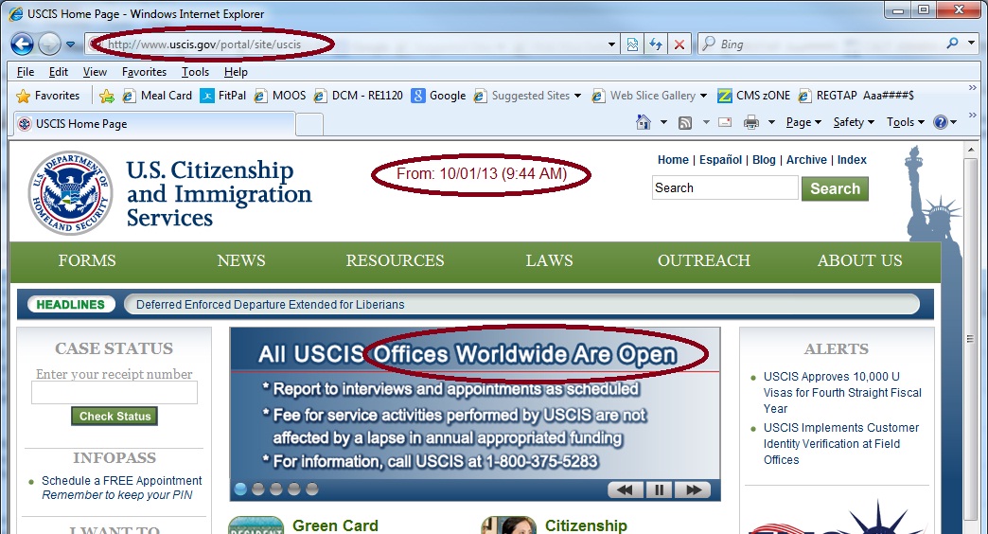Select the fifth slideshow dot indicator
Image resolution: width=988 pixels, height=534 pixels.
(x=312, y=489)
